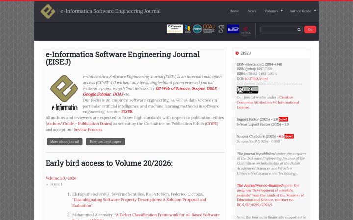Open the Index Copernicus logo
The height and width of the screenshot is (220, 353).
click(246, 31)
